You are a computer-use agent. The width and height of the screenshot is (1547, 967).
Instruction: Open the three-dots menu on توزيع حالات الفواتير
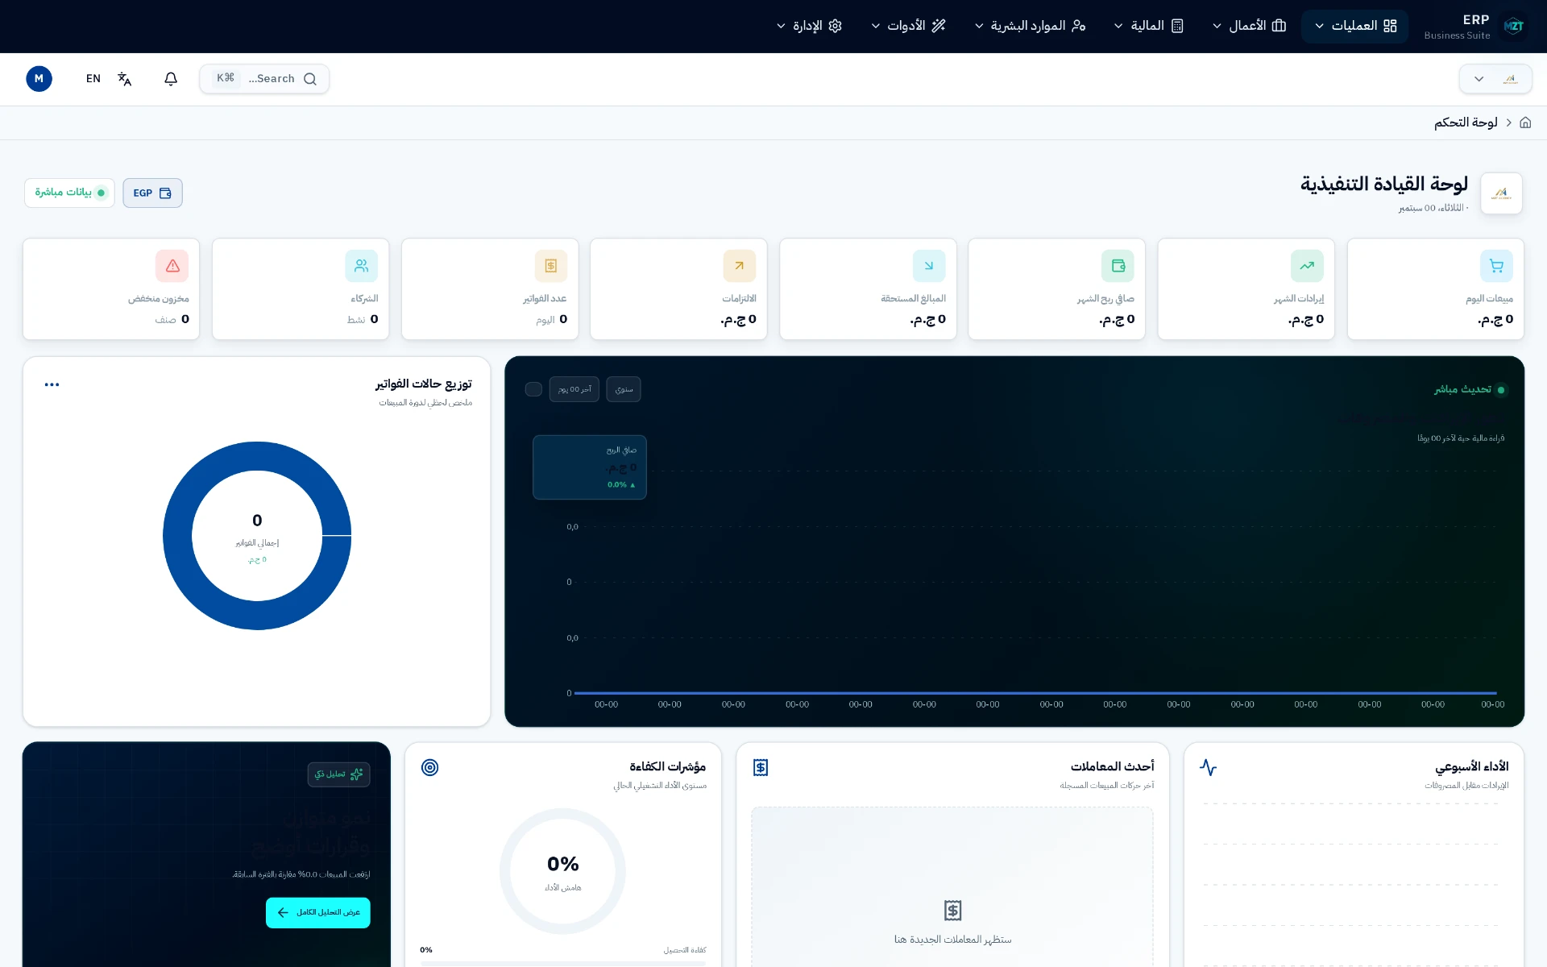tap(52, 384)
